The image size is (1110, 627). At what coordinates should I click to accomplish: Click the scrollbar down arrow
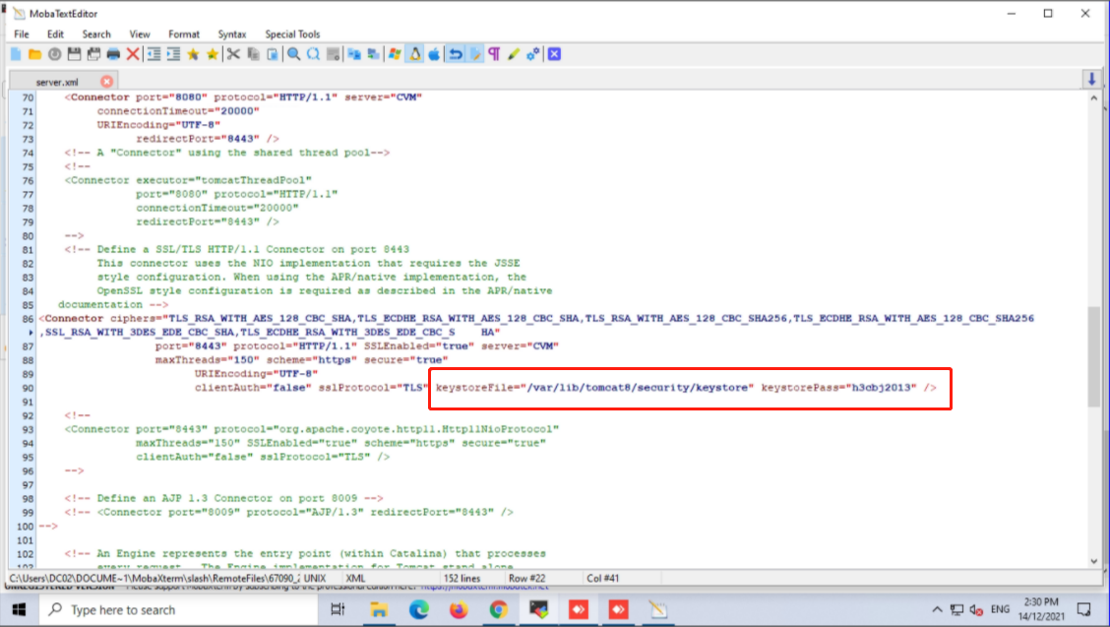[x=1094, y=561]
